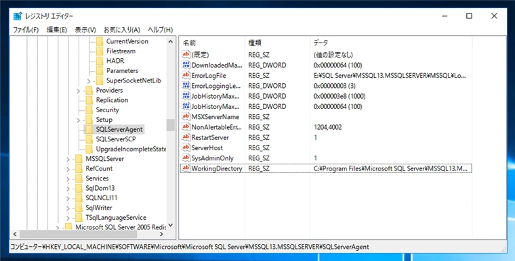
Task: Click the string icon of SysAdminOnly value
Action: point(186,158)
